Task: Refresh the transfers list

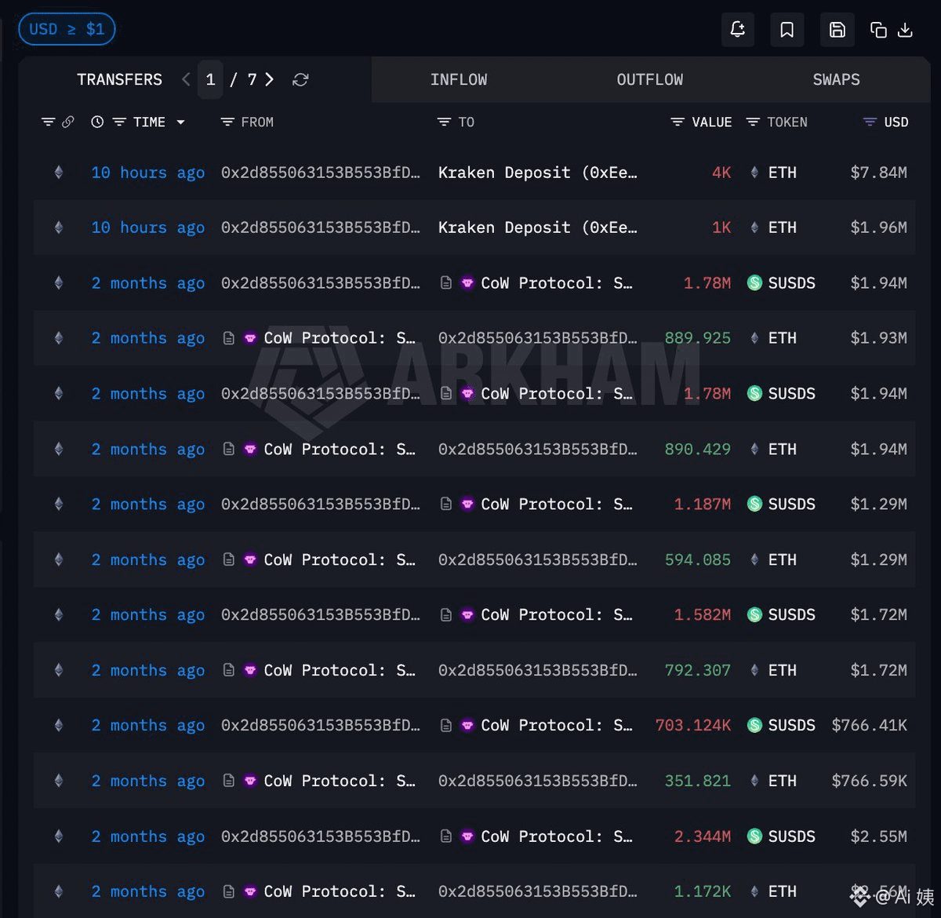Action: click(x=300, y=79)
